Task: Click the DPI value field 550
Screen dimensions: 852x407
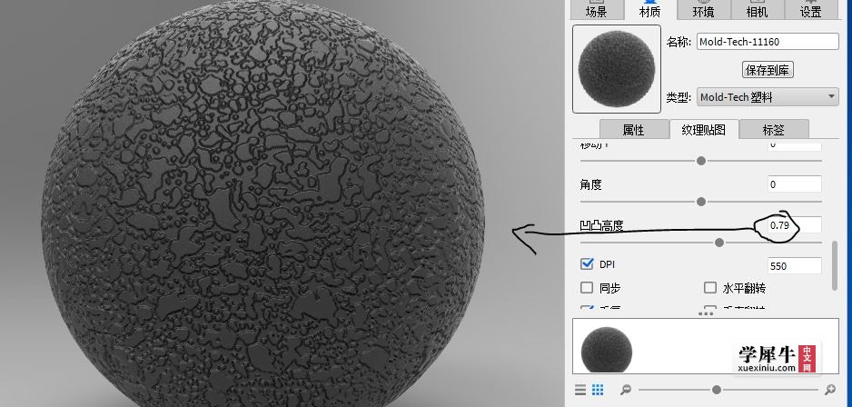Action: point(795,265)
